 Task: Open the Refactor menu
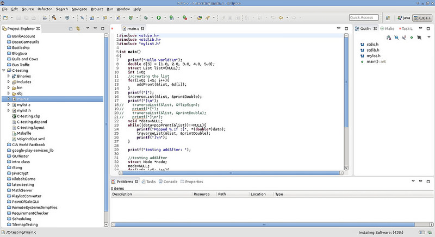click(x=45, y=9)
